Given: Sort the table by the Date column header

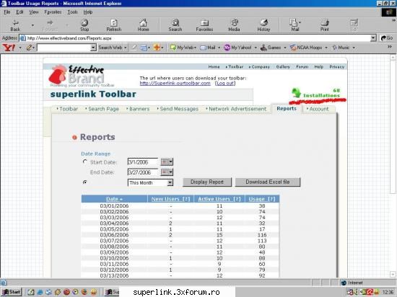Looking at the screenshot, I should click(x=114, y=199).
